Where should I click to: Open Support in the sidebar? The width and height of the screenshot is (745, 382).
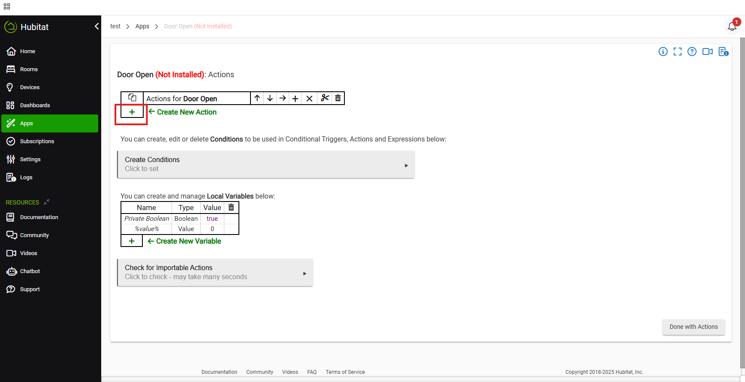50,289
